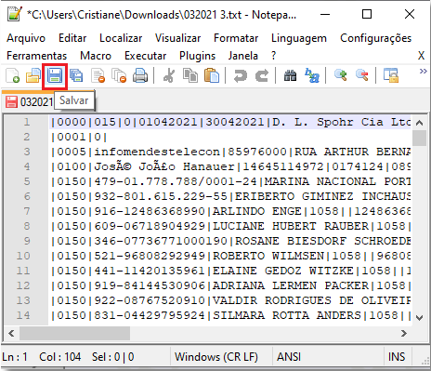Close all documents toolbar icon
The image size is (431, 371).
click(x=119, y=75)
